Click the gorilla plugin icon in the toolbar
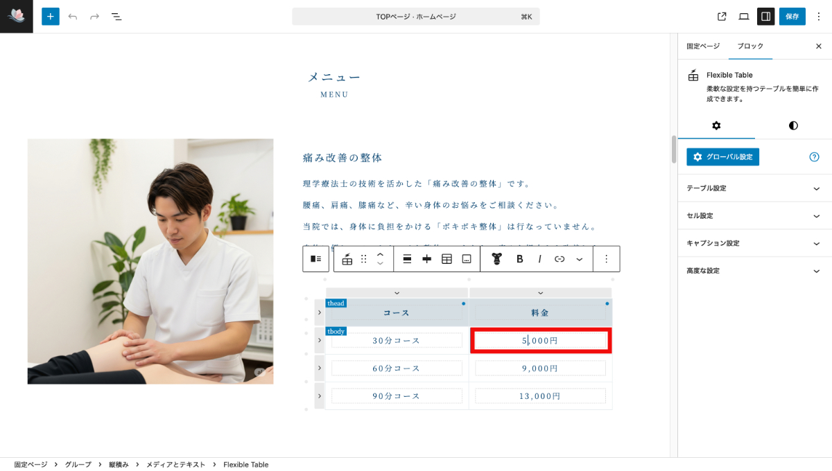The image size is (832, 471). point(497,258)
